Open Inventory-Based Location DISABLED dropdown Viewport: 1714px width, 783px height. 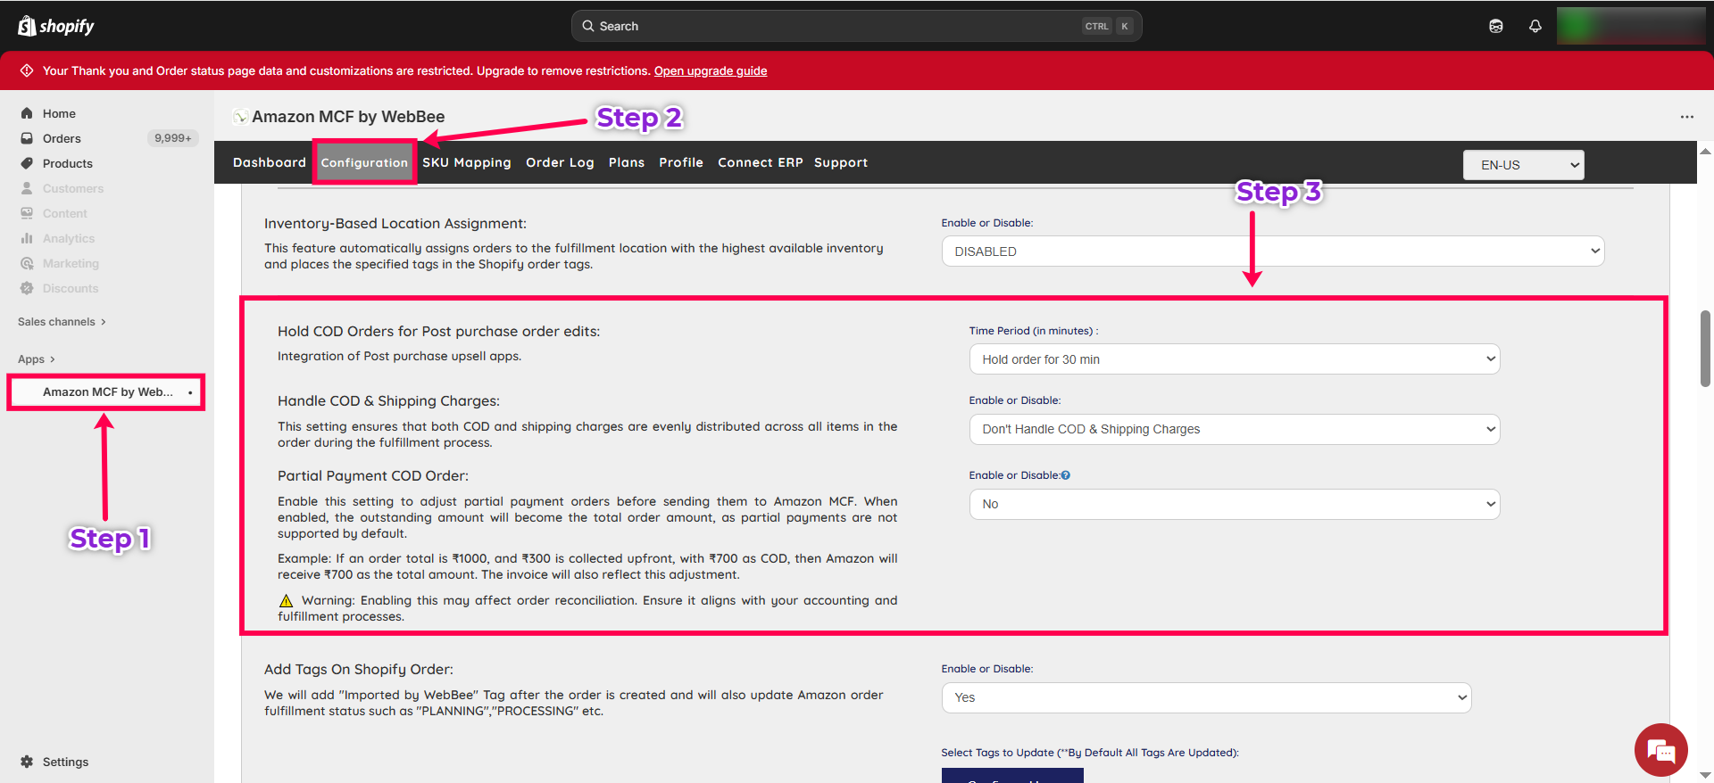[x=1272, y=251]
